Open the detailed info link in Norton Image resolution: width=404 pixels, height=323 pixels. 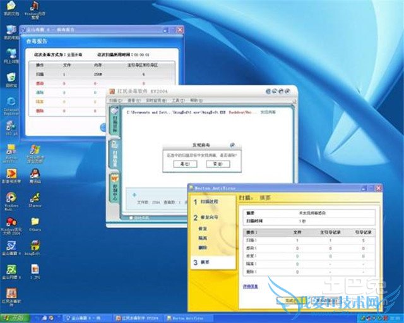tap(250, 286)
